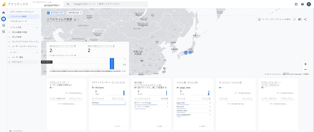
Task: Expand ウェブ/アプリのトラフィック tree item
Action: click(9, 42)
